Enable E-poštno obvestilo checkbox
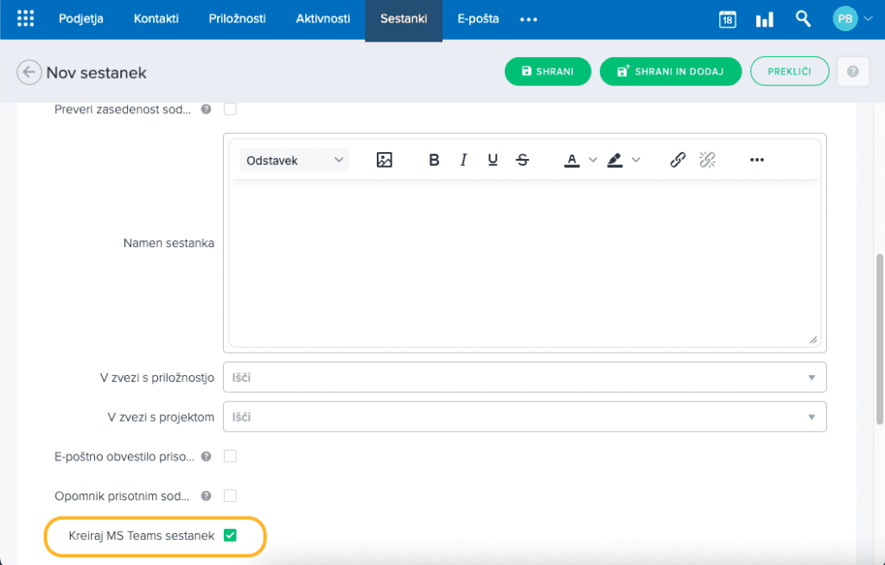Screen dimensions: 885x565 point(230,456)
